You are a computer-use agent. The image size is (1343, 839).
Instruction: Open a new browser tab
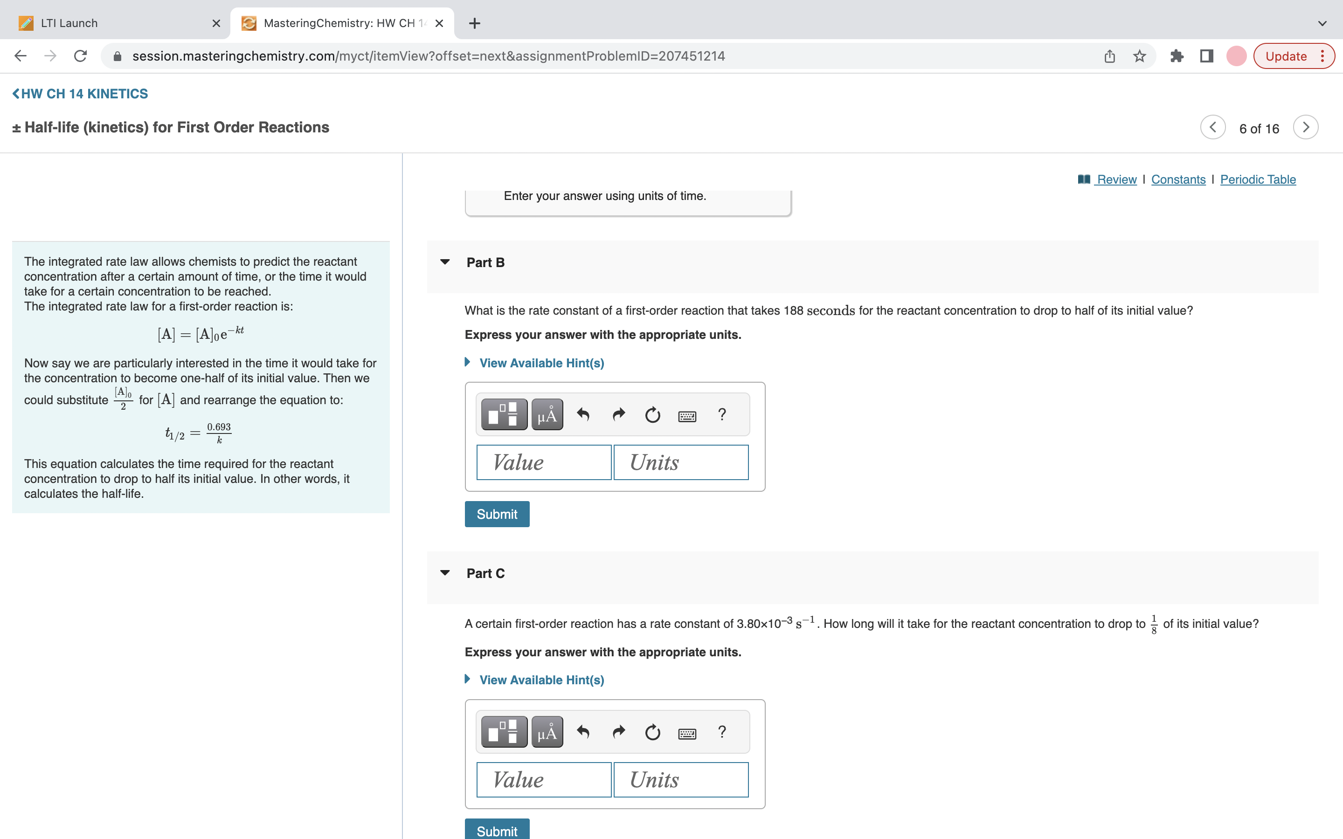[475, 23]
